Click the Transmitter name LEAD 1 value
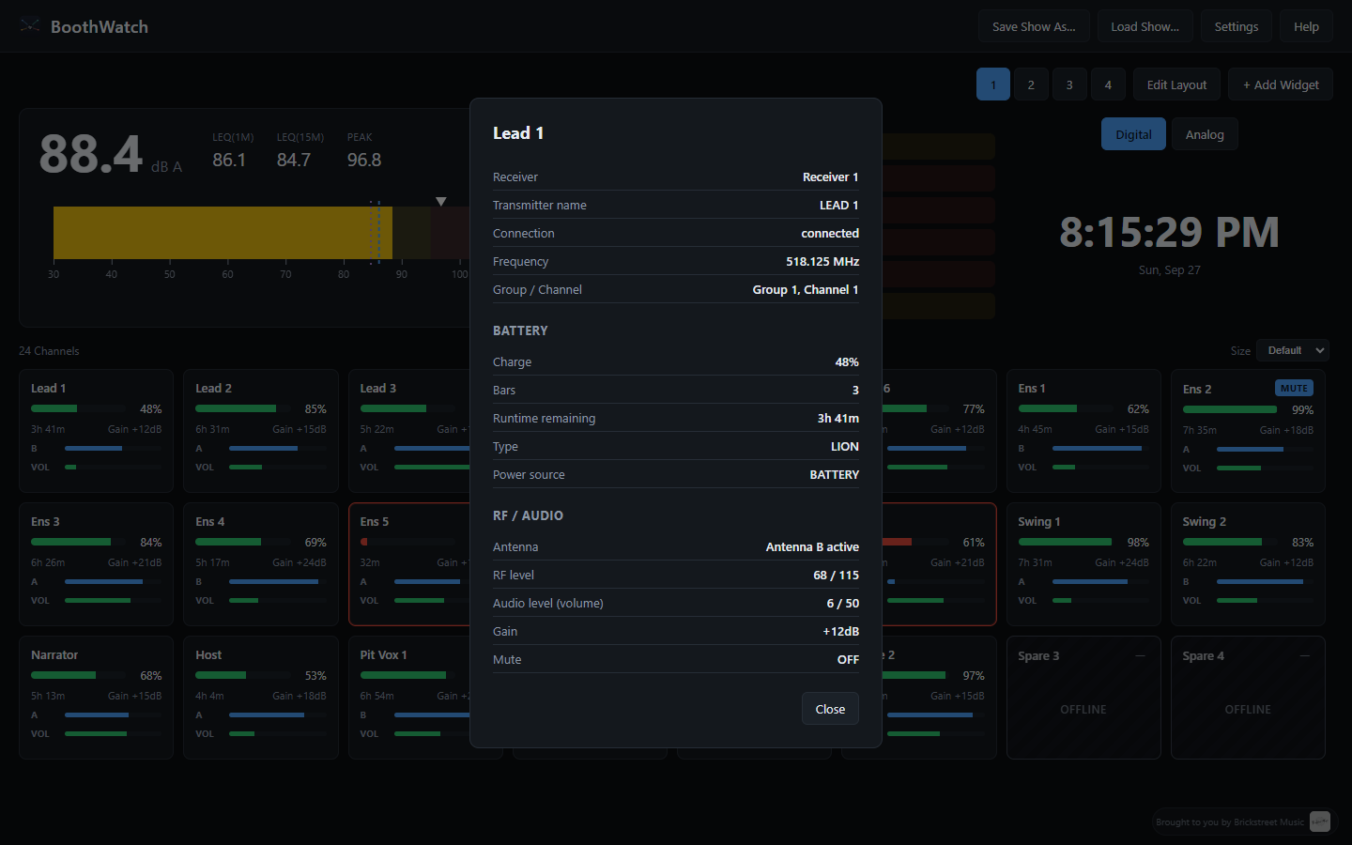Viewport: 1352px width, 845px height. pos(838,205)
